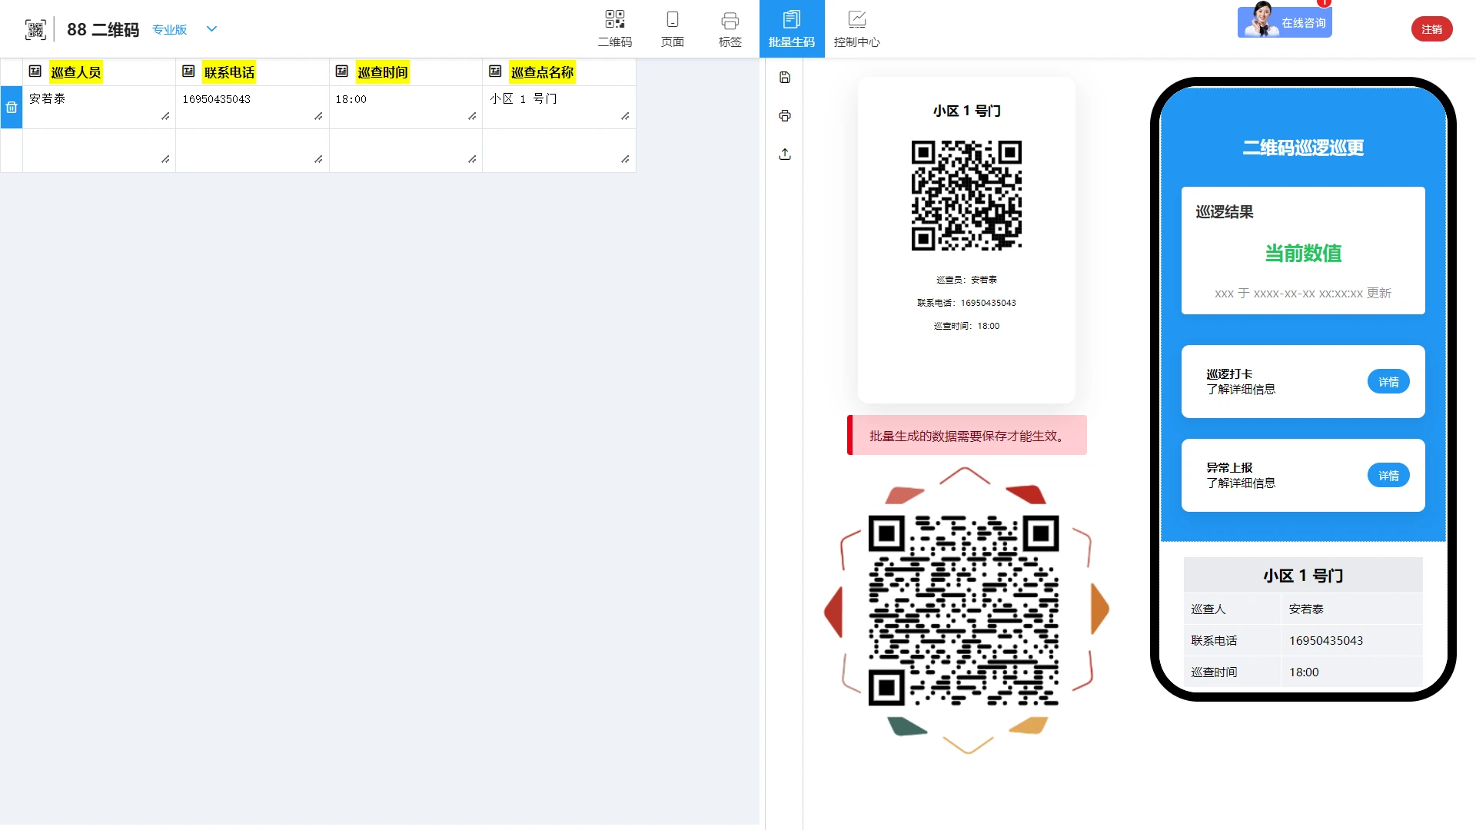Screen dimensions: 1476x830
Task: Click the 巡查员：安若泰 line on label
Action: pos(966,280)
